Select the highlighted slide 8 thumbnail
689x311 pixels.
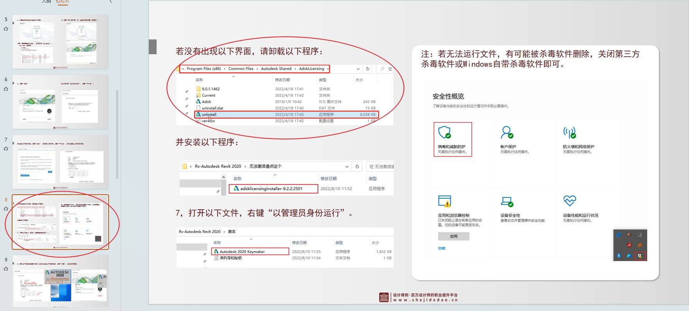coord(61,222)
